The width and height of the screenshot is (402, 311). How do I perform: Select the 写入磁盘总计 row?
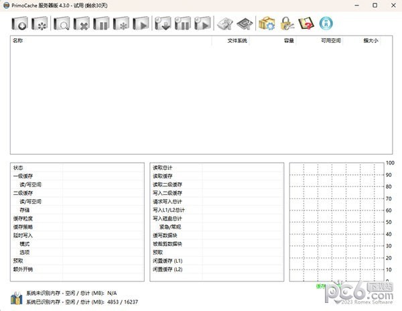217,219
